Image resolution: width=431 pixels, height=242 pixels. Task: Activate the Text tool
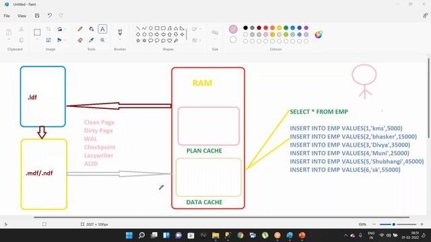tap(102, 29)
